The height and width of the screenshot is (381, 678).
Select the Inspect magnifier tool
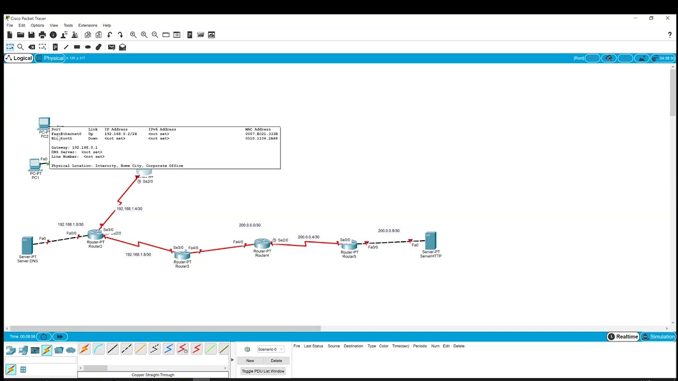21,47
